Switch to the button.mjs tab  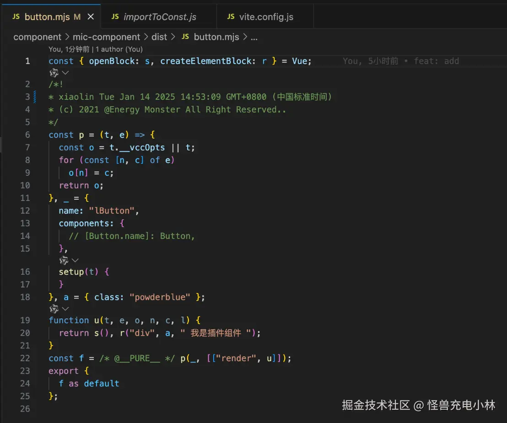52,16
